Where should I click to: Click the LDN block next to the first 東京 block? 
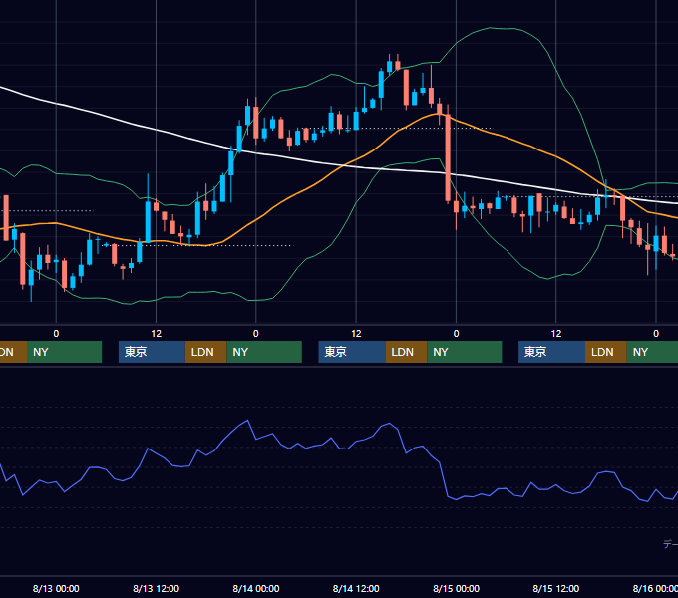pos(205,352)
